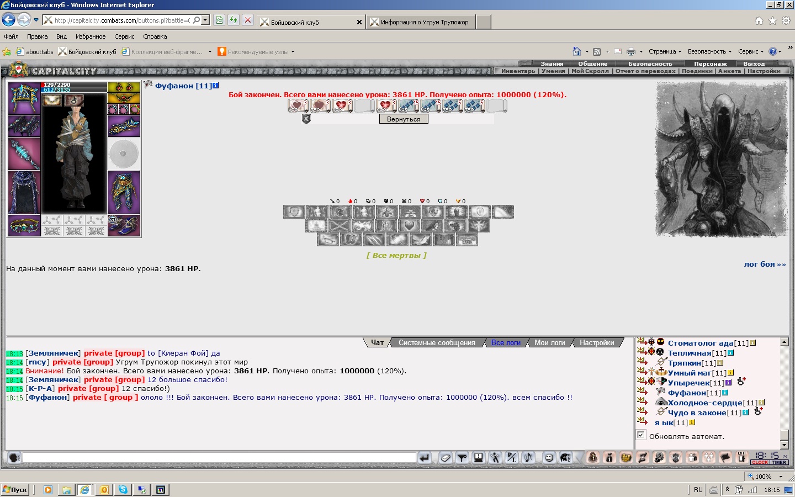Viewport: 795px width, 497px height.
Task: Use the pink-heart 750 HP healing scroll
Action: (x=319, y=105)
